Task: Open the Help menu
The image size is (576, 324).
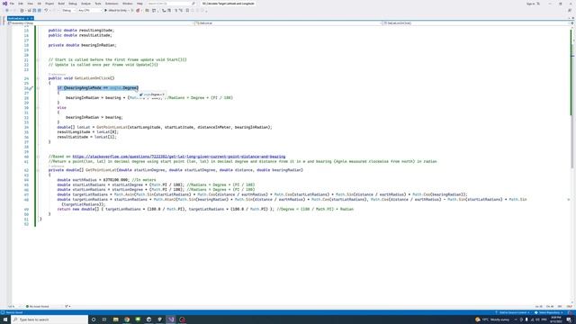Action: pos(139,4)
